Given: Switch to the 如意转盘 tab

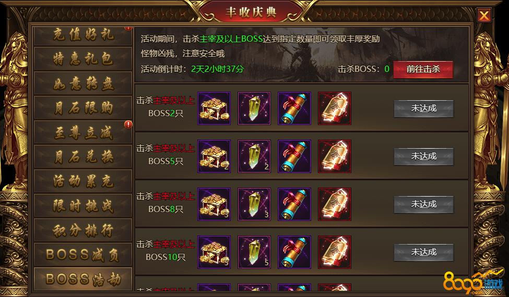Looking at the screenshot, I should [x=83, y=83].
